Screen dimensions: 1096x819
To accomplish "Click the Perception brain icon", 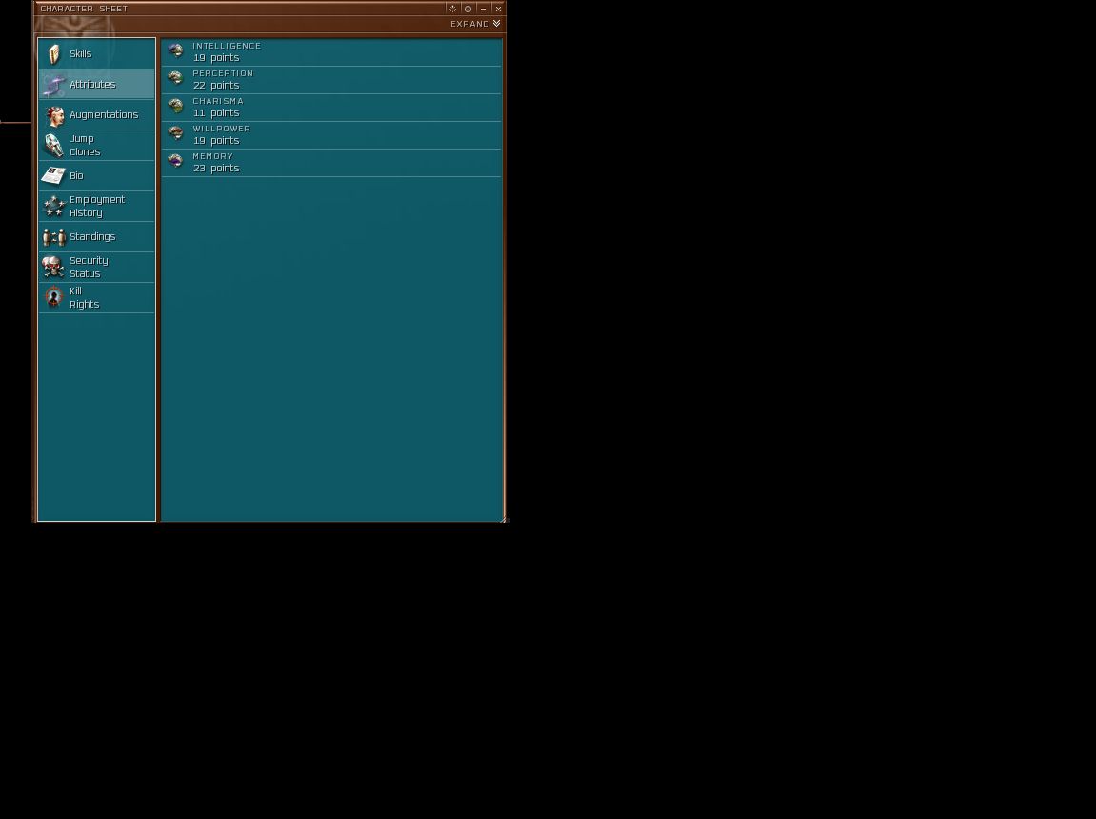I will [x=175, y=78].
